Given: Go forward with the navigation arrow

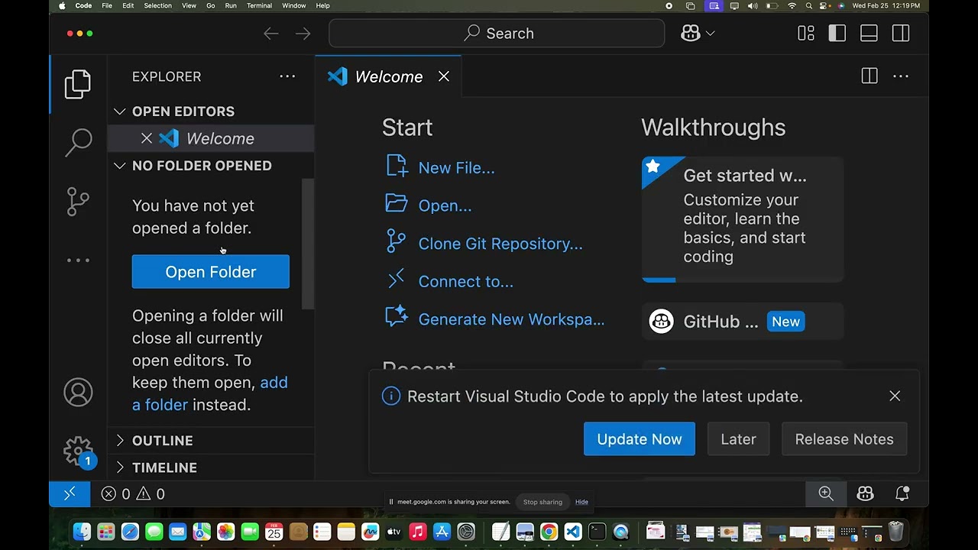Looking at the screenshot, I should pos(303,34).
